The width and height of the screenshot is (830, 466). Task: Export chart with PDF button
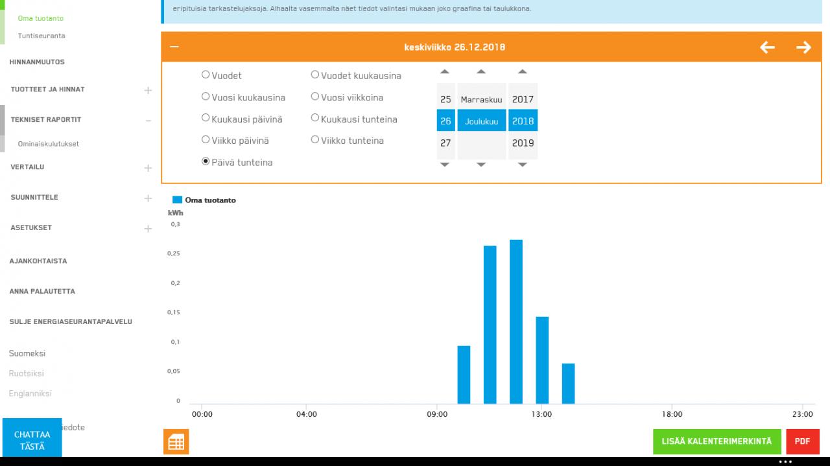pos(802,441)
